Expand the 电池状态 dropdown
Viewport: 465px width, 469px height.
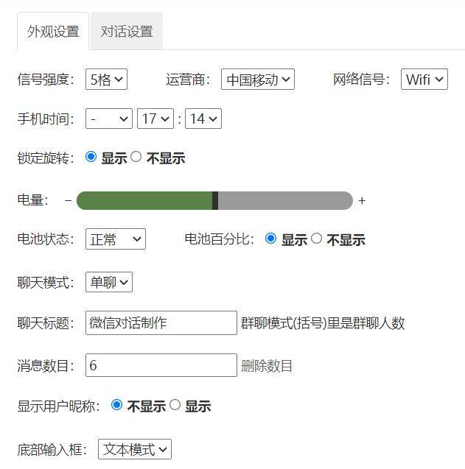[116, 239]
